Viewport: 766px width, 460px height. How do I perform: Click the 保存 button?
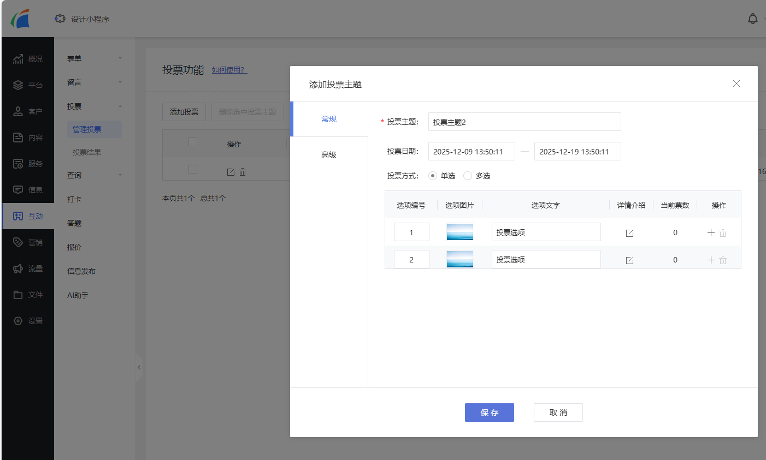pos(489,413)
